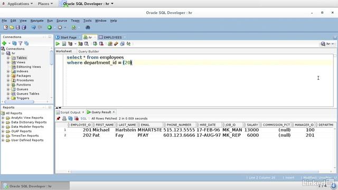Open the Tools menu
Viewport: 338px width, 190px height.
[x=87, y=21]
